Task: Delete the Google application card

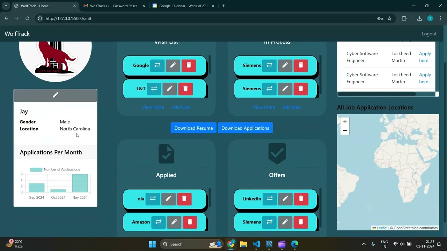Action: (189, 65)
